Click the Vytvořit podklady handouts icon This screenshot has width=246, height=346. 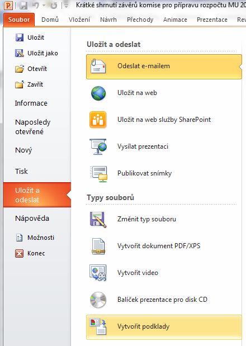point(98,326)
